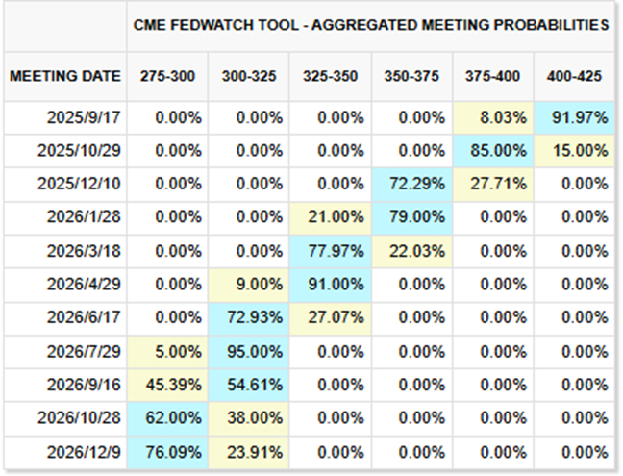Select the 300-325 rate range header
The height and width of the screenshot is (476, 623).
249,77
